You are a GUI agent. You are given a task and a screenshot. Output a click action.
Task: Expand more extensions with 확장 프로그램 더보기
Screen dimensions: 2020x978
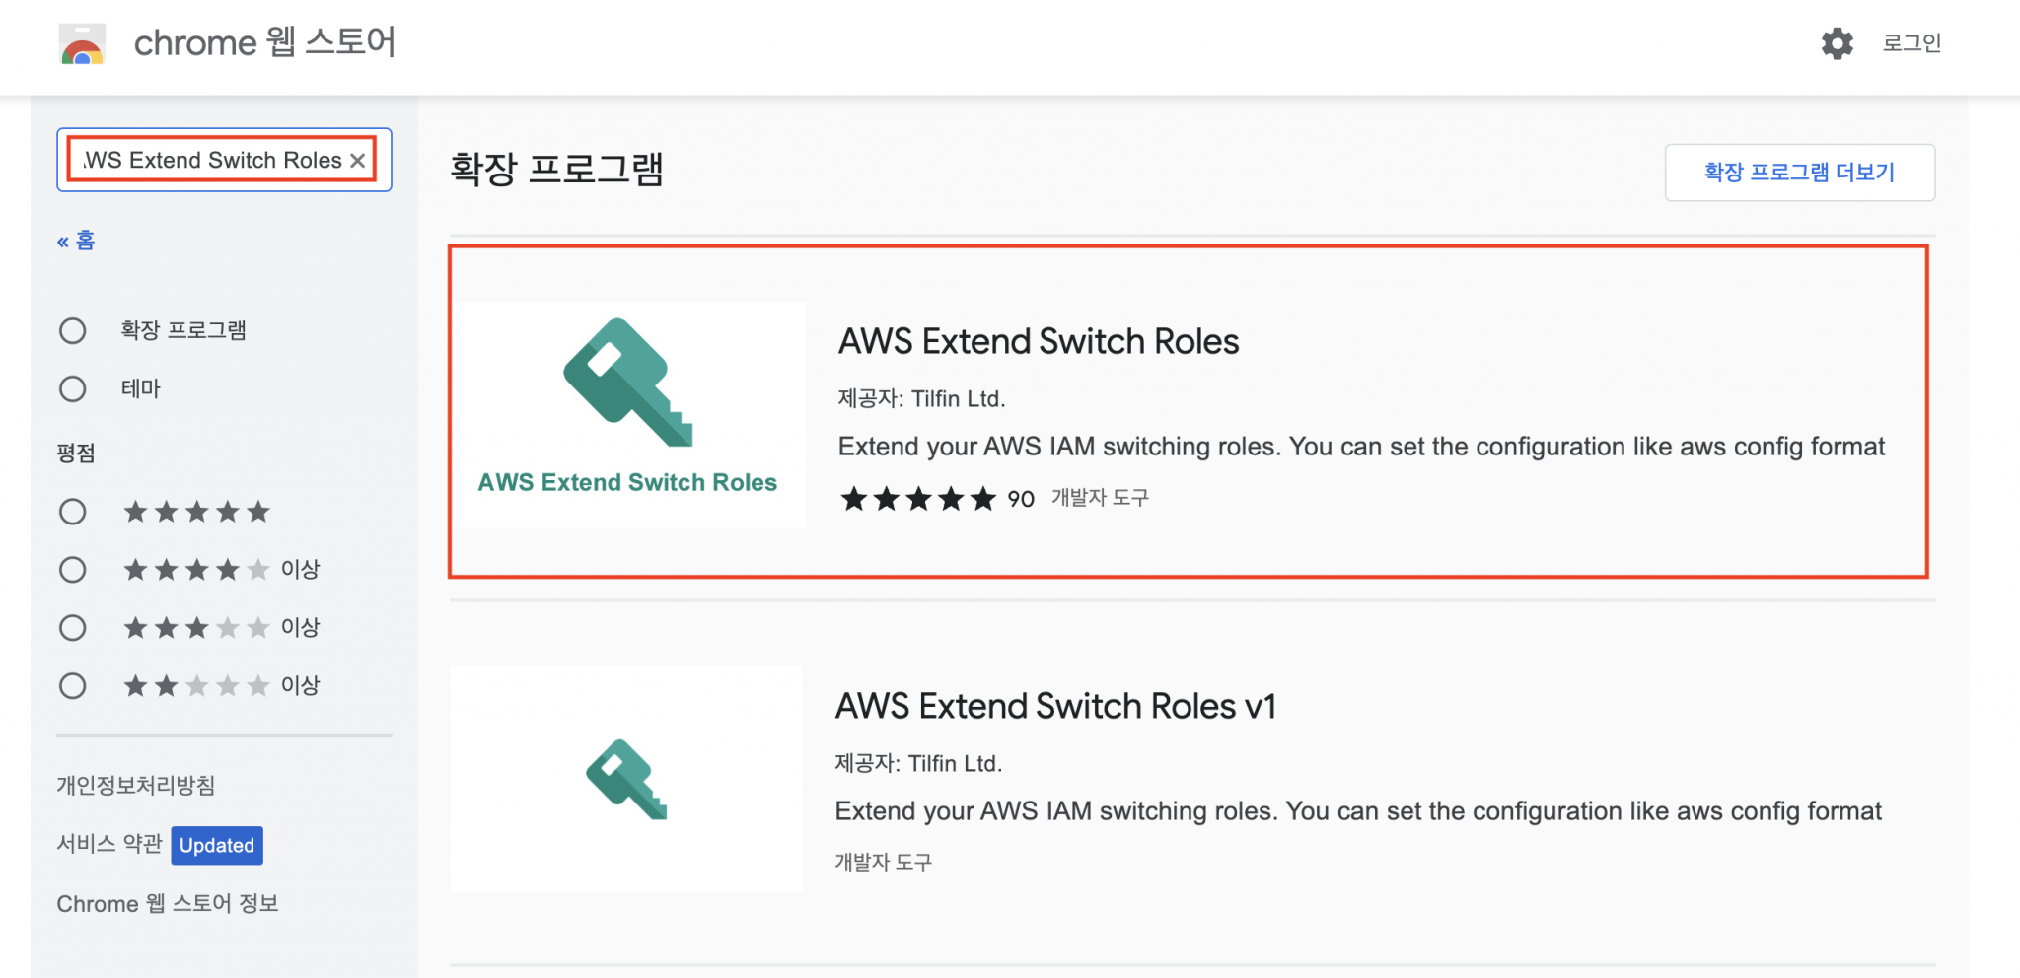point(1798,171)
